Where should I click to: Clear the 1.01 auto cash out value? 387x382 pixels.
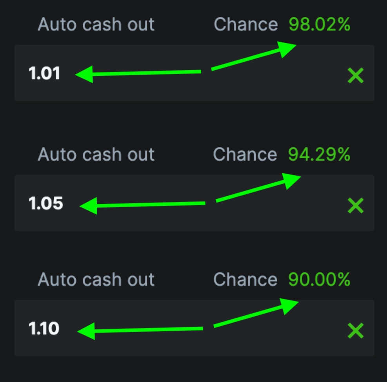tap(356, 75)
